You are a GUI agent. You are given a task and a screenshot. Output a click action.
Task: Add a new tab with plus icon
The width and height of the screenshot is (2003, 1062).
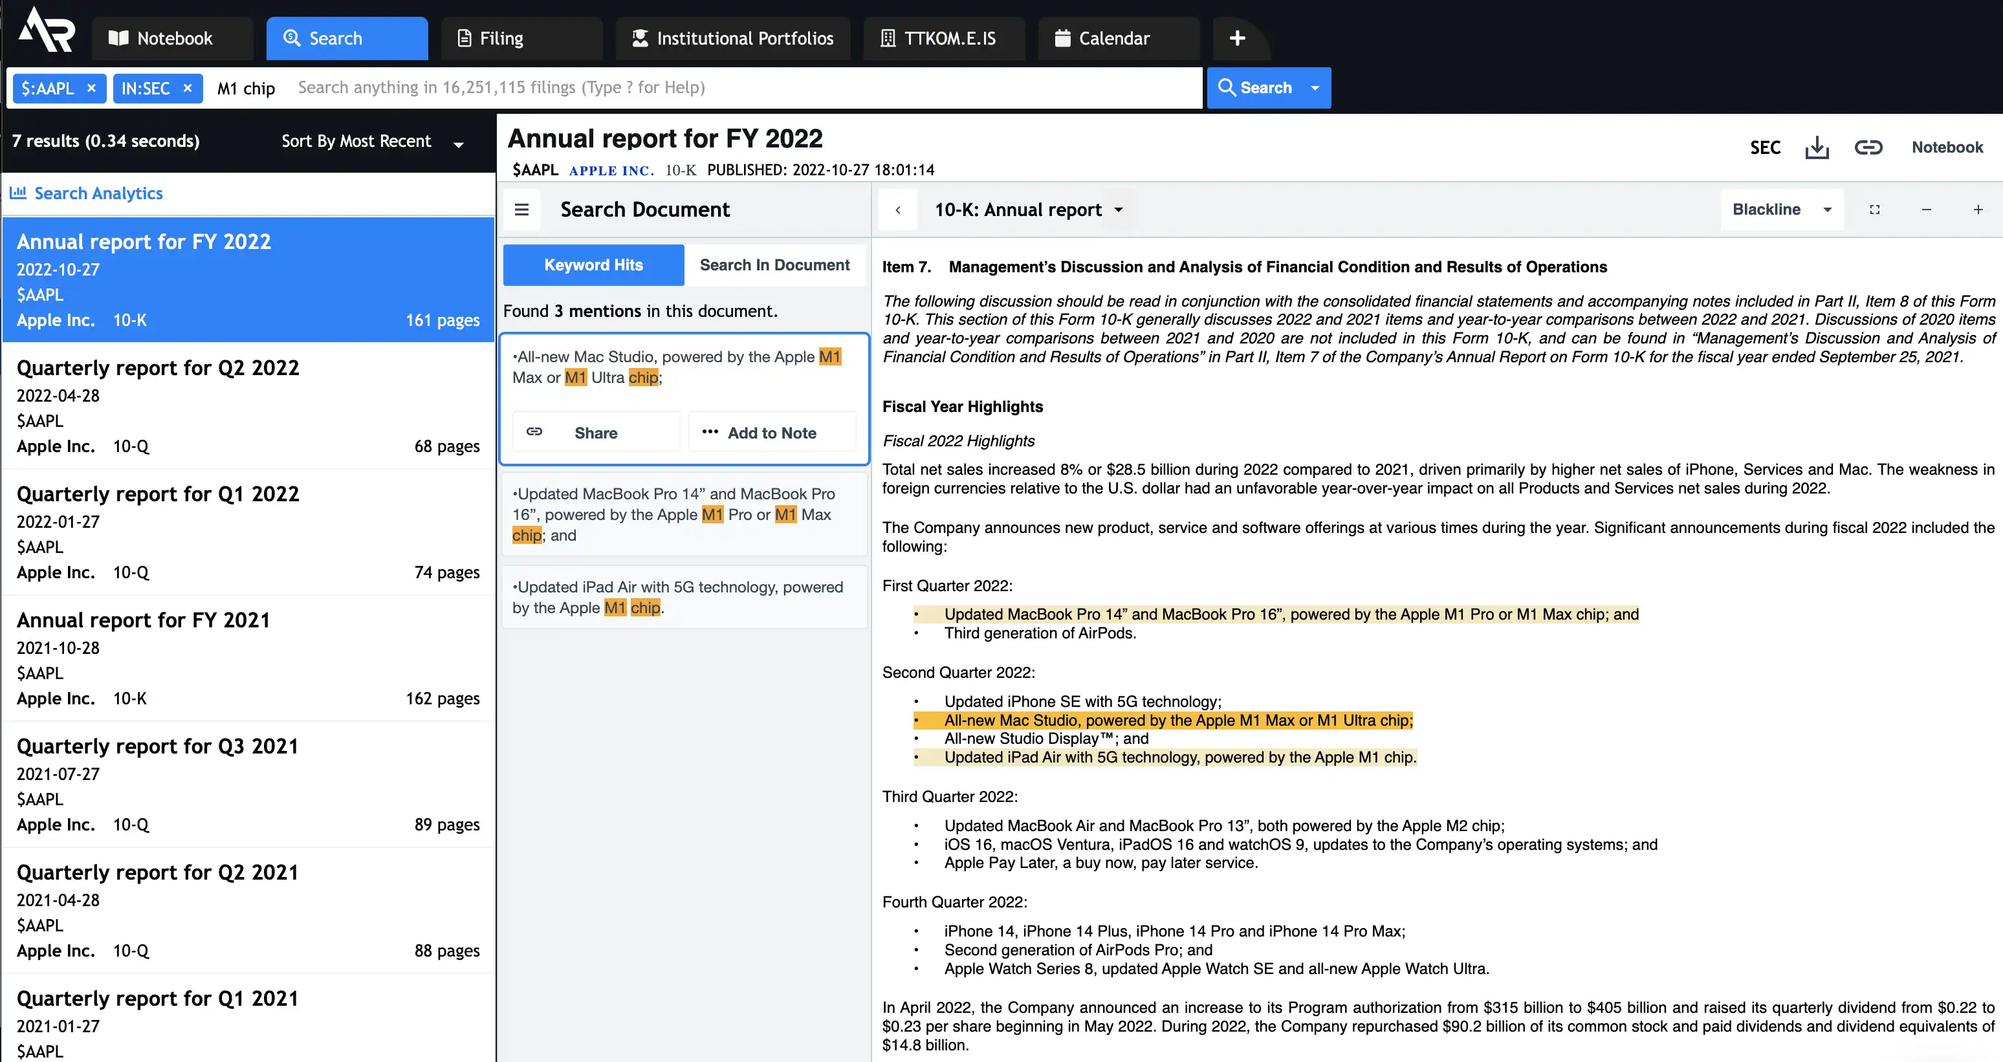click(x=1238, y=38)
